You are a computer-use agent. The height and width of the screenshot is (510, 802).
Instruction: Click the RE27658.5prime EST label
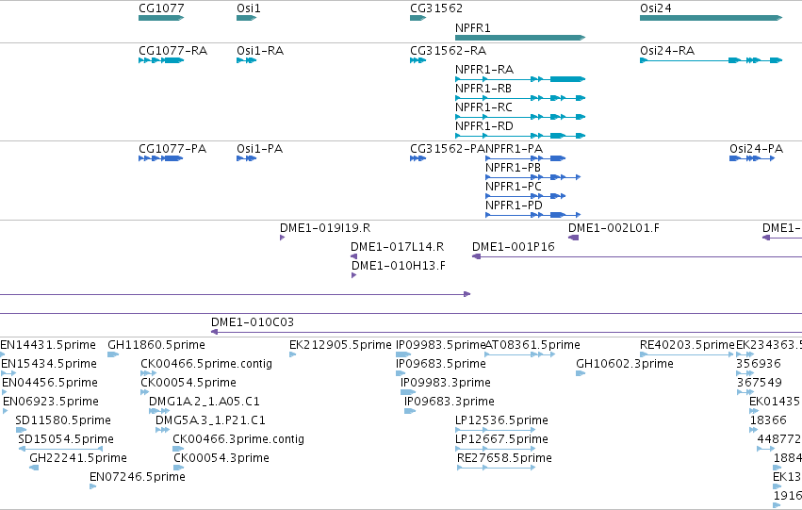coord(505,459)
